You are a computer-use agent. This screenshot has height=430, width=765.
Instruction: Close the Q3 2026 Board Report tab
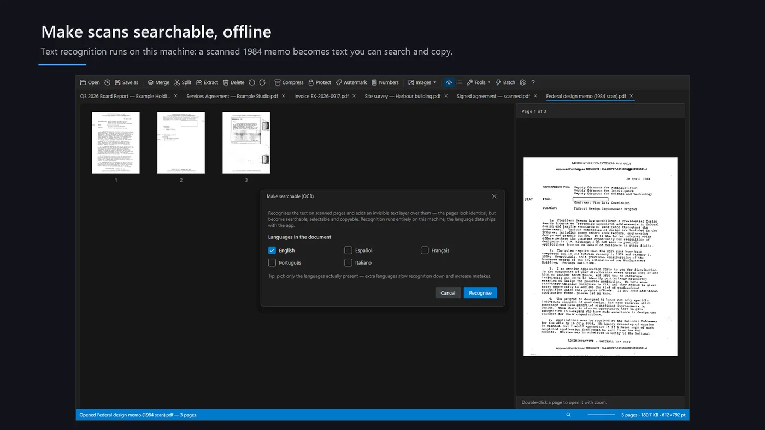click(175, 96)
